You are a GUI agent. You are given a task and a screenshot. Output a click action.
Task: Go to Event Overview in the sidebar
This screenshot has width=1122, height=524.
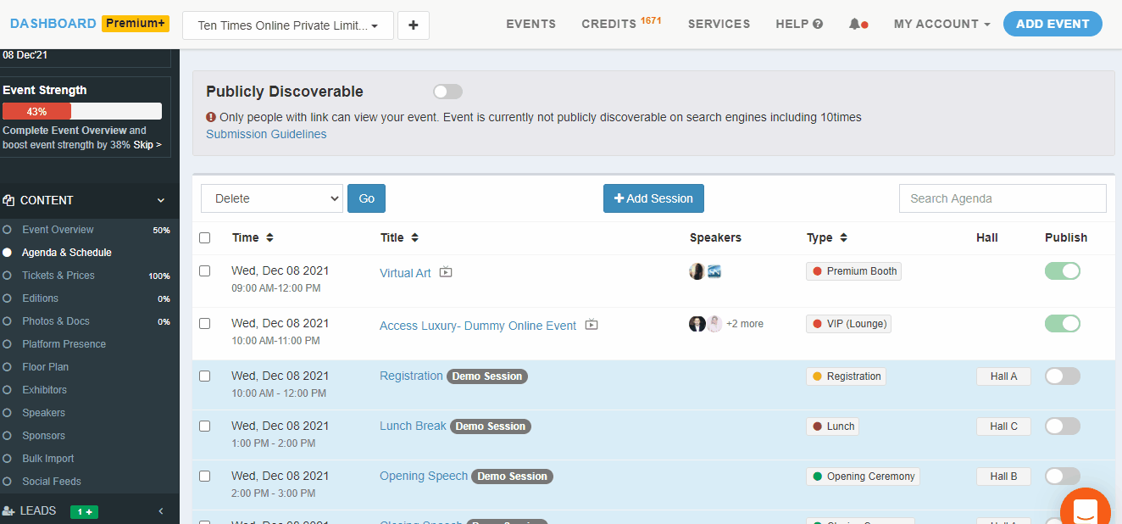click(x=58, y=230)
